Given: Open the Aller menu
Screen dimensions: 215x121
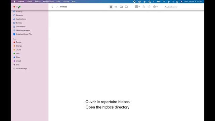Looking at the screenshot, I should coord(58,2).
